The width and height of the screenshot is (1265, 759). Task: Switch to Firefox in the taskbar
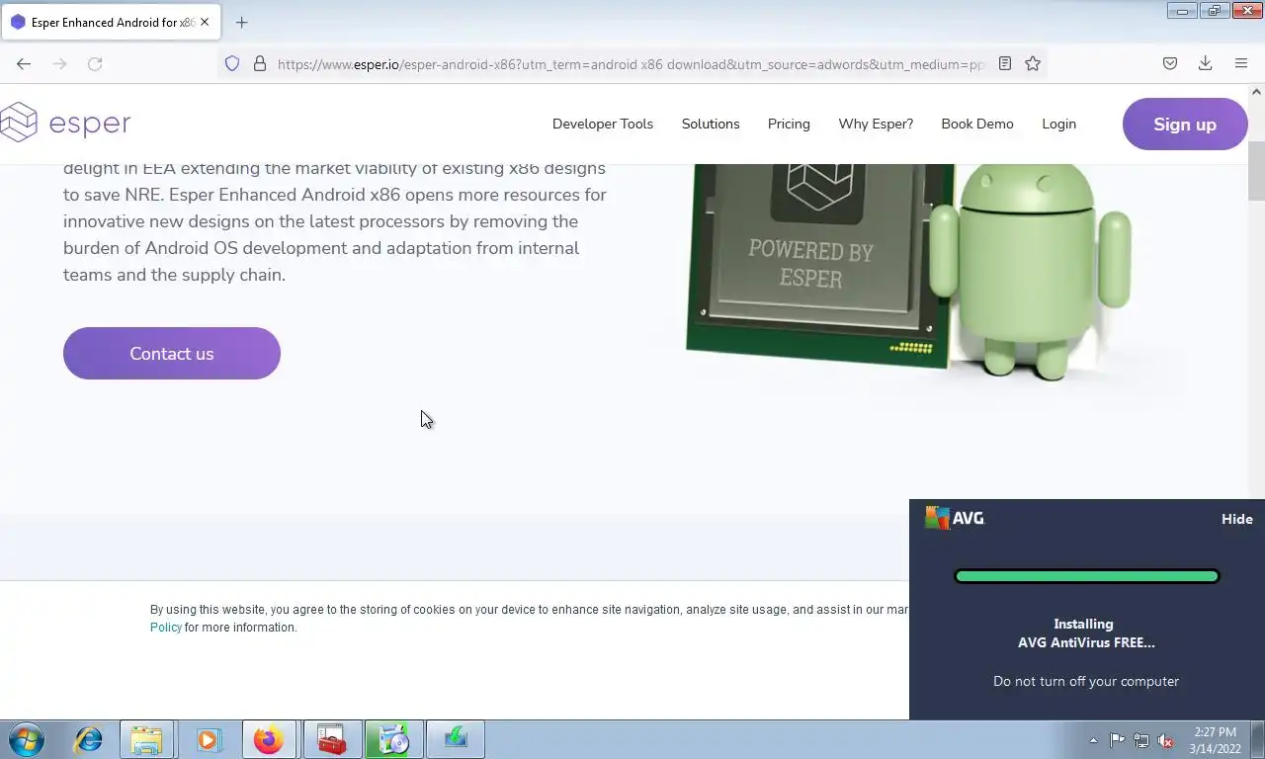point(269,739)
